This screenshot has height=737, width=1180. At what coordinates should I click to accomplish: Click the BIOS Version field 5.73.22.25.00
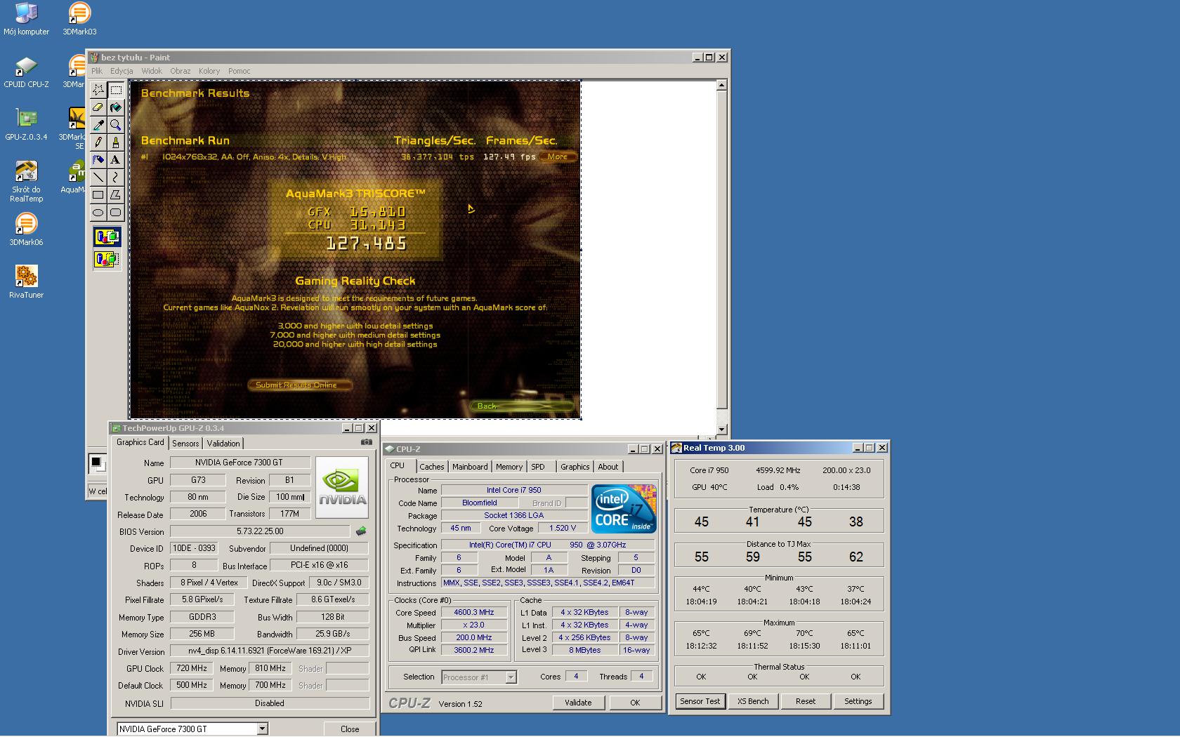(260, 531)
